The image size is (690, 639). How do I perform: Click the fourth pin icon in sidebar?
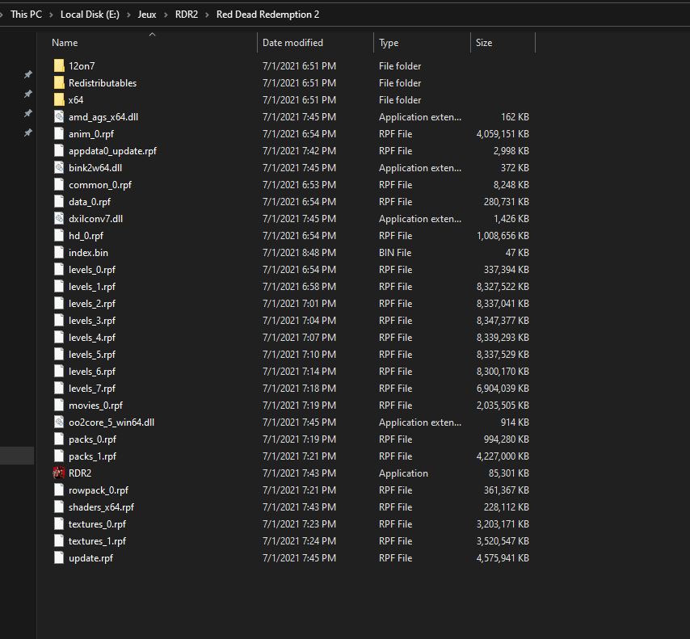[27, 132]
